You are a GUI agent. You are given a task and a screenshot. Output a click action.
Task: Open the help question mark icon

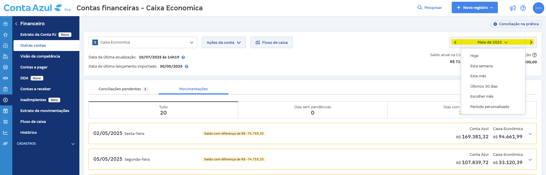pyautogui.click(x=523, y=8)
